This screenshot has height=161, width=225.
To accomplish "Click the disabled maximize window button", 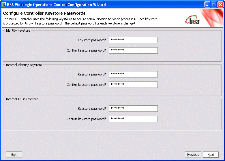I will (x=214, y=5).
